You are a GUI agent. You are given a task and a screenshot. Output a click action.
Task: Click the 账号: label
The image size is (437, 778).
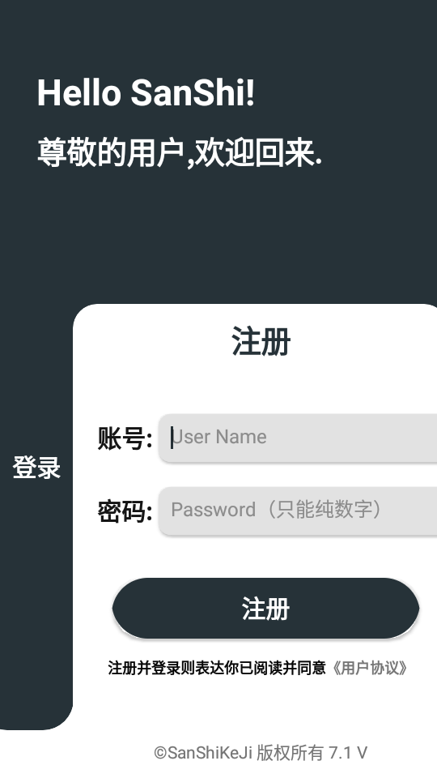pos(125,438)
